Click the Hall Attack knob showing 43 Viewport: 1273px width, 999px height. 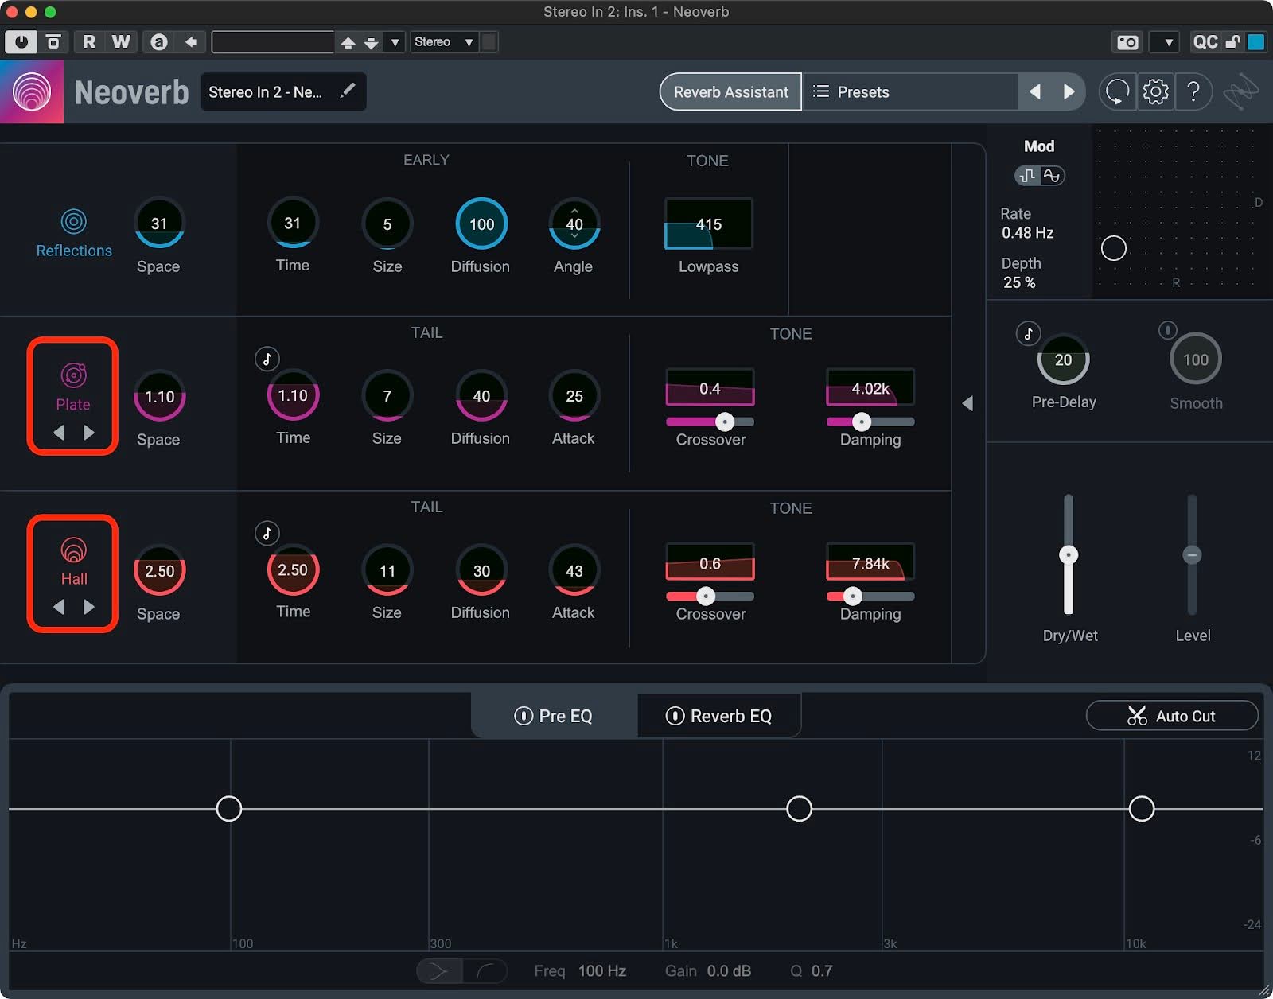[x=574, y=571]
